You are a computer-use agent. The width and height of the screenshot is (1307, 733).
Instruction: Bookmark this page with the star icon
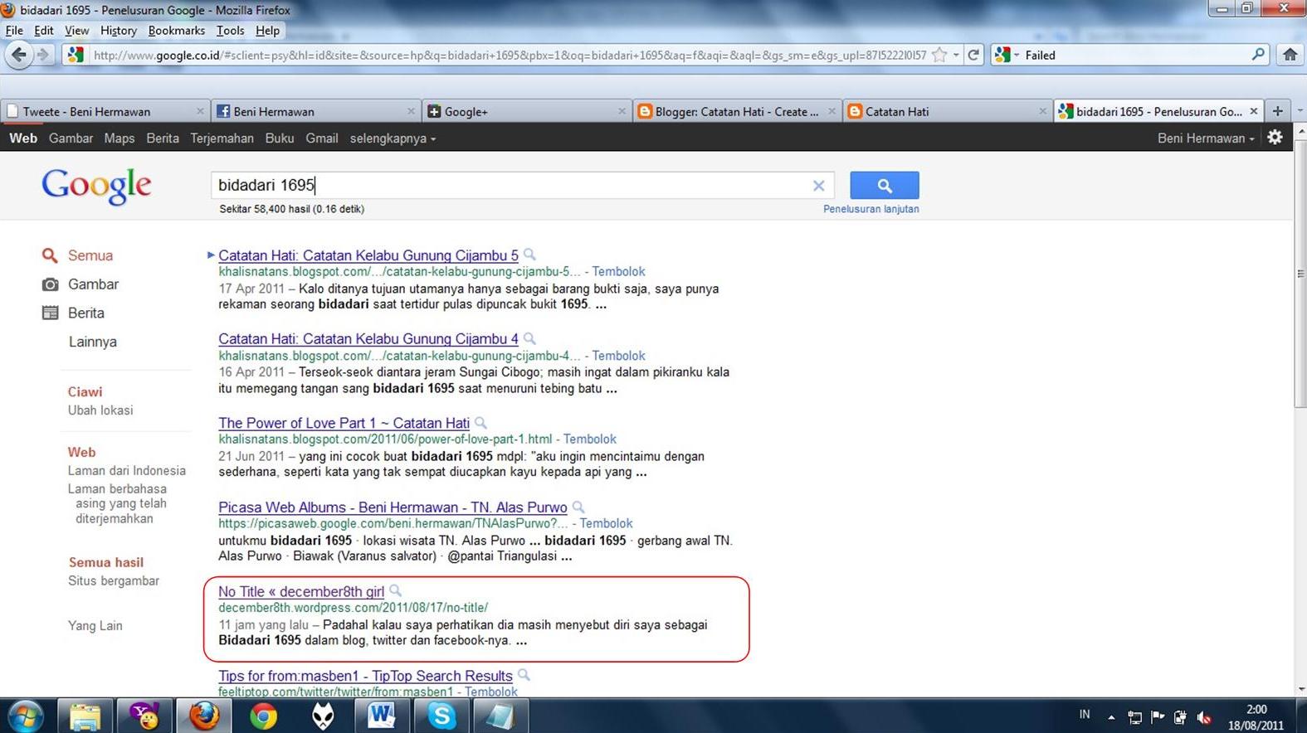click(939, 55)
